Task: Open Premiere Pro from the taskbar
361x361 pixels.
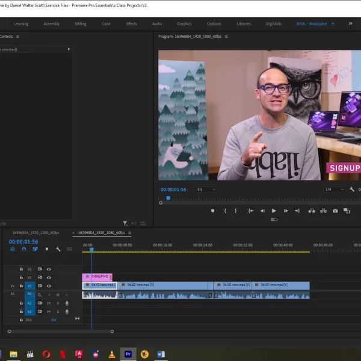Action: click(128, 354)
